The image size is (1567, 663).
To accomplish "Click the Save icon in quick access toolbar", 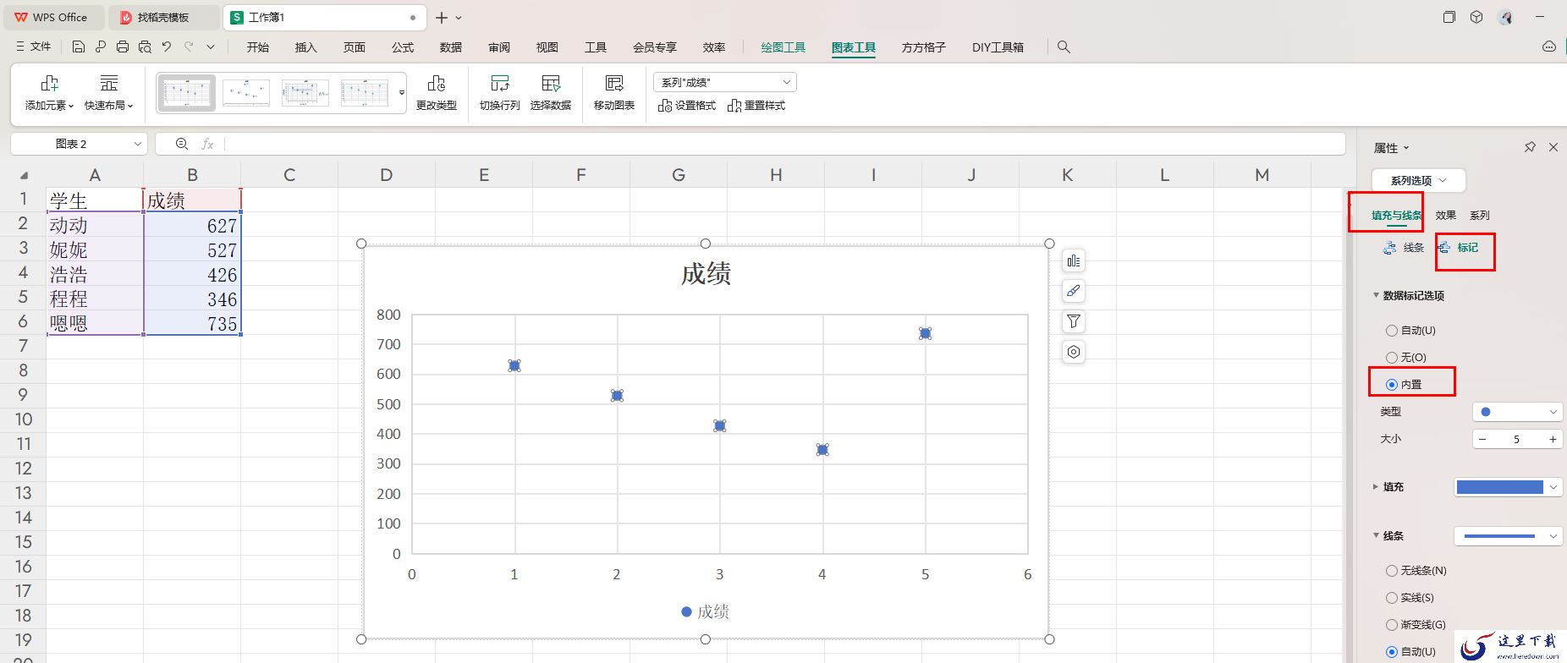I will tap(79, 47).
